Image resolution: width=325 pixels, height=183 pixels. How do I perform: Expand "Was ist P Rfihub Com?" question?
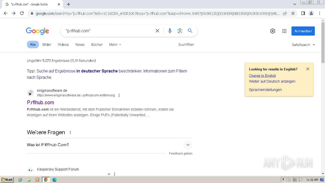coord(109,145)
